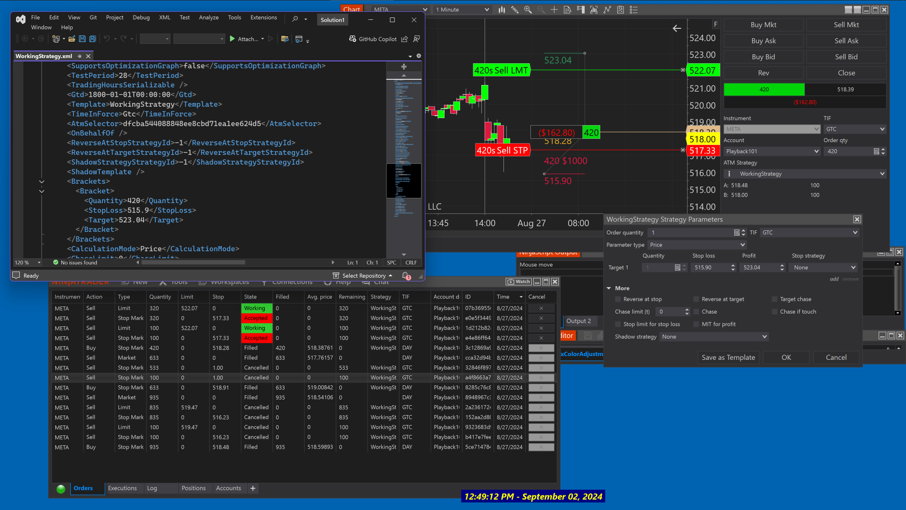Click the chart zoom in magnifier

pyautogui.click(x=528, y=9)
